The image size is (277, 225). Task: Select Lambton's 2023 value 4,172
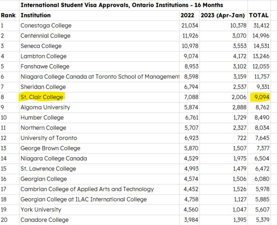223,56
